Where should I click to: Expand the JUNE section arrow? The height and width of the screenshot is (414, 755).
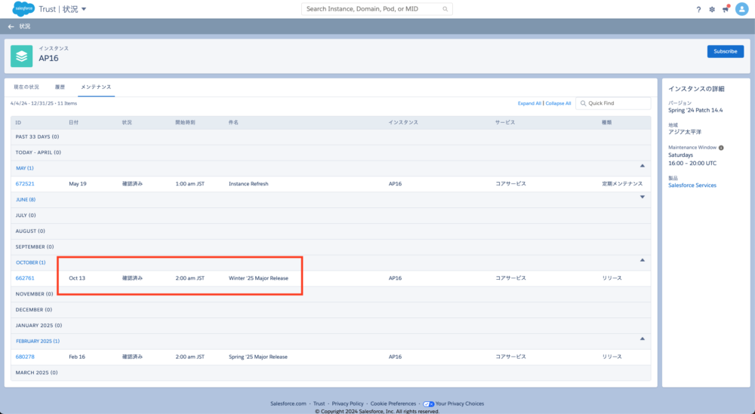(x=642, y=197)
